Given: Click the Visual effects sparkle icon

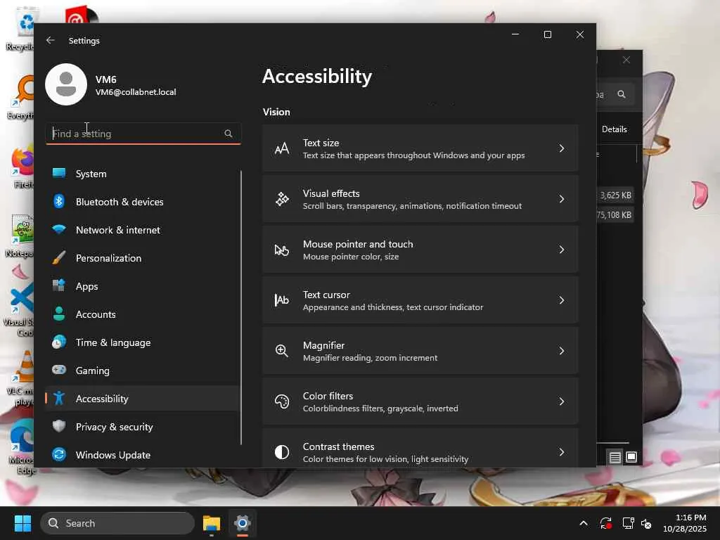Looking at the screenshot, I should click(282, 199).
